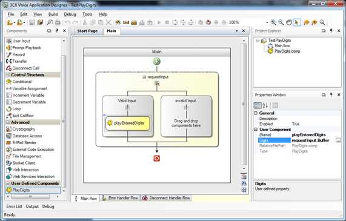Select the Prompt Playback component
The height and width of the screenshot is (221, 346).
point(24,48)
